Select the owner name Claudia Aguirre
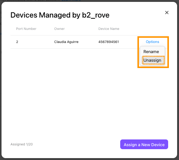This screenshot has height=160, width=179. click(66, 42)
